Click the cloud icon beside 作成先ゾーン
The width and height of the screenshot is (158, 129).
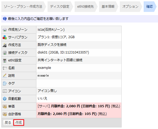click(5, 30)
